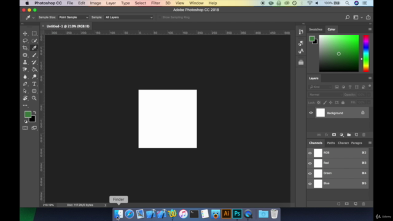The image size is (393, 221).
Task: Toggle lock transparent pixels
Action: tap(319, 103)
